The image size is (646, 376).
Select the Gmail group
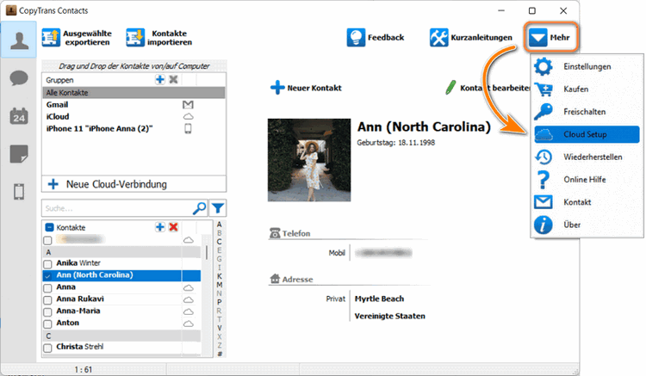tap(134, 104)
